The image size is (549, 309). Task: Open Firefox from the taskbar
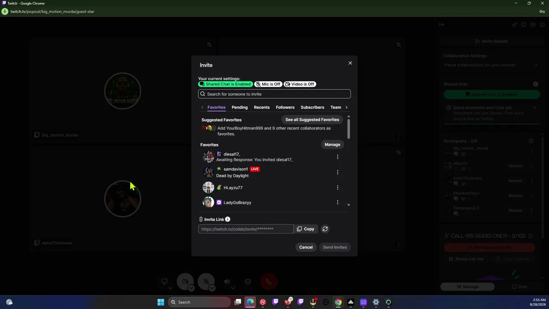point(288,302)
